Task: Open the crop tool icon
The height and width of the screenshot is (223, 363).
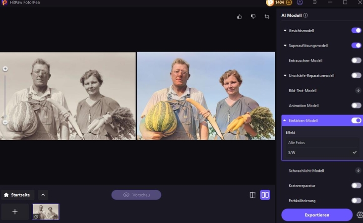Action: pyautogui.click(x=267, y=17)
